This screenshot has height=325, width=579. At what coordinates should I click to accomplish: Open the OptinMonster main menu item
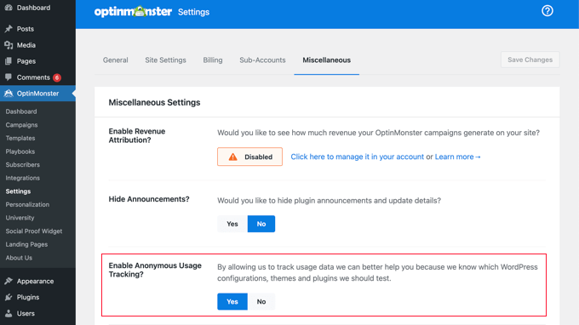tap(37, 94)
